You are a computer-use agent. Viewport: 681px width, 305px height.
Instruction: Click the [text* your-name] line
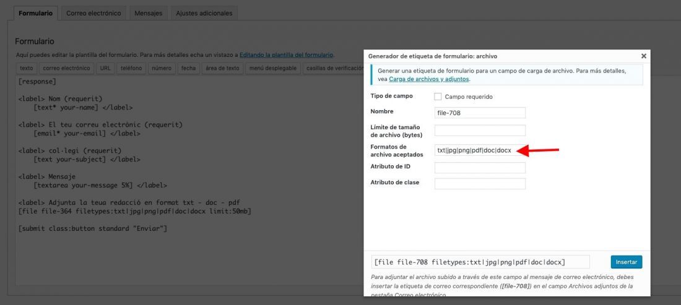pos(83,108)
